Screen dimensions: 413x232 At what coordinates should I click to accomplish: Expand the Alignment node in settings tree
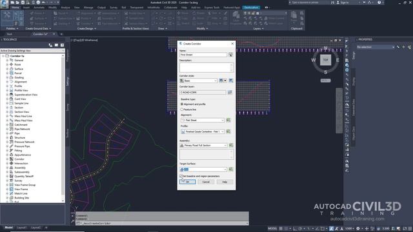click(7, 82)
